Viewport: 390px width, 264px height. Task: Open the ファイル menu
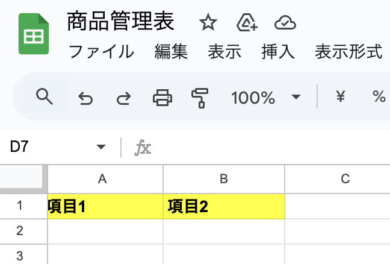pyautogui.click(x=101, y=52)
